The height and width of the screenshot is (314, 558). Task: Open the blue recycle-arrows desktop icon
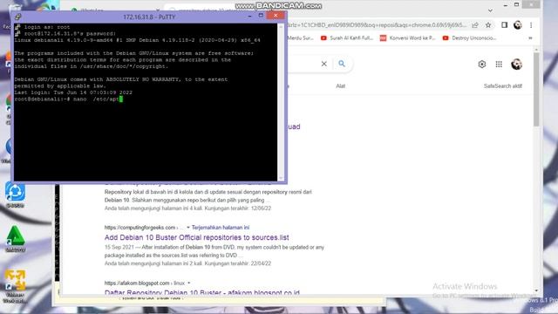click(15, 195)
